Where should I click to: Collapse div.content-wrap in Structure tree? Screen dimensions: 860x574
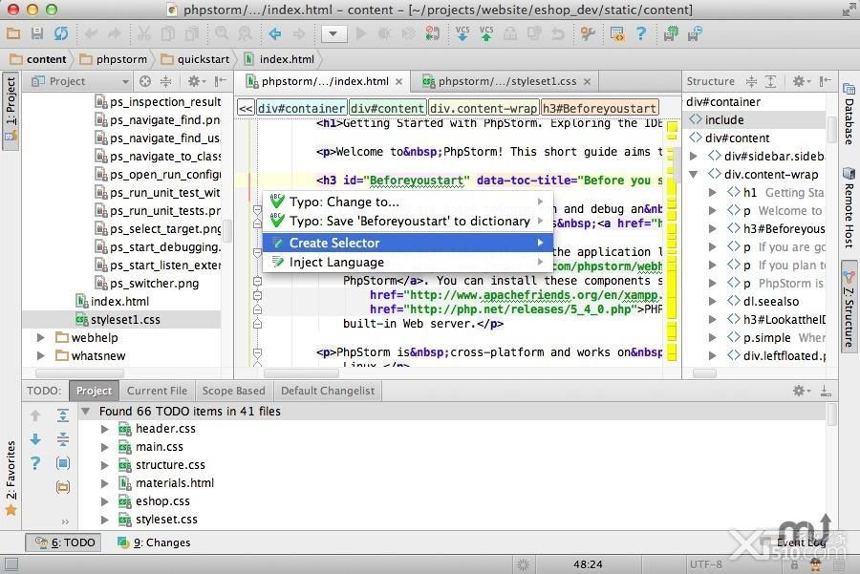(694, 175)
